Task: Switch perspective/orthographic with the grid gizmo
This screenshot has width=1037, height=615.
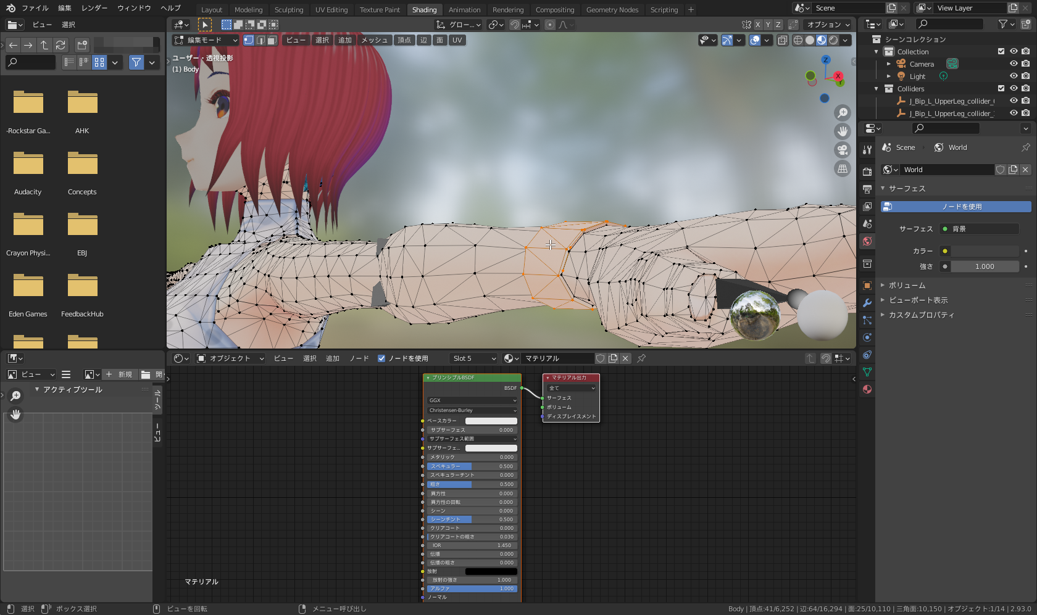Action: click(x=843, y=168)
